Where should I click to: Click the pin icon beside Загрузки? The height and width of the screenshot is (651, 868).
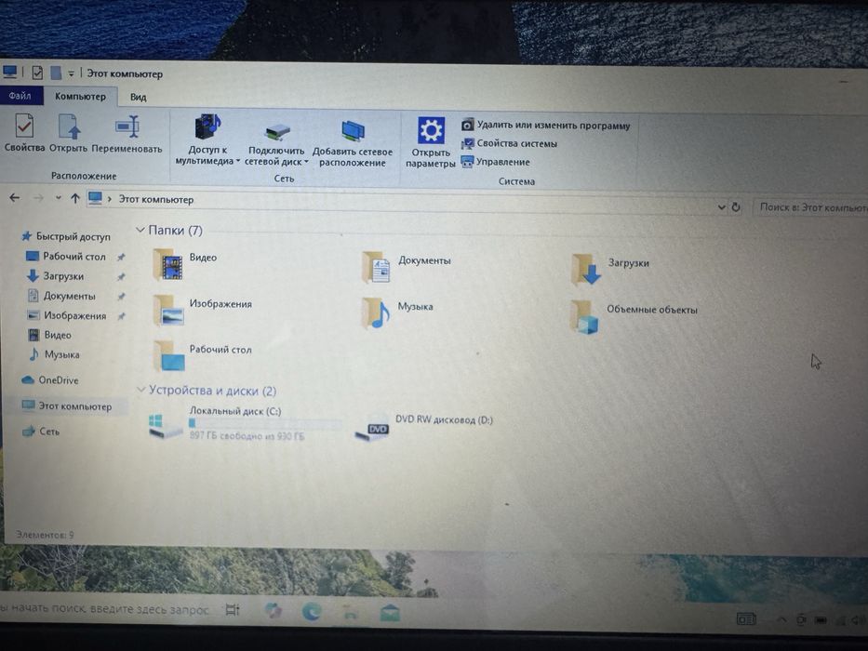121,277
